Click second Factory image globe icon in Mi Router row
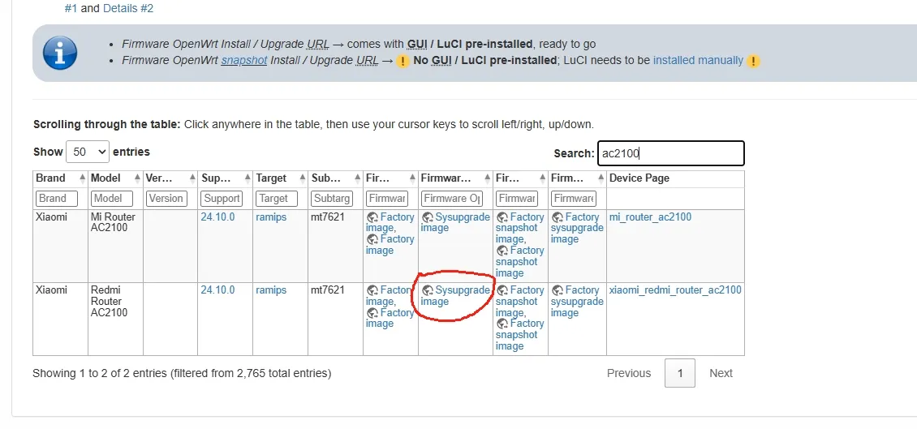 (372, 239)
